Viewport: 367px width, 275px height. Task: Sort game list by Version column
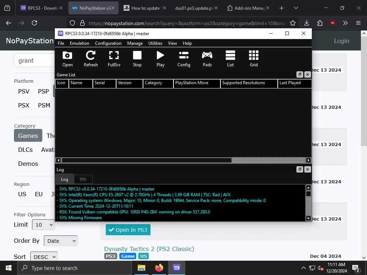coord(129,83)
